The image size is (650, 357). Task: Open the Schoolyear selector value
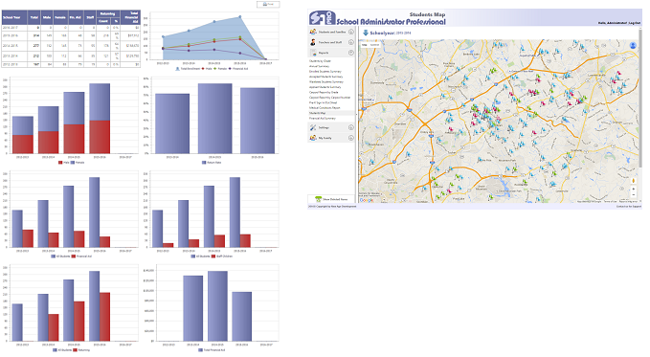[404, 33]
